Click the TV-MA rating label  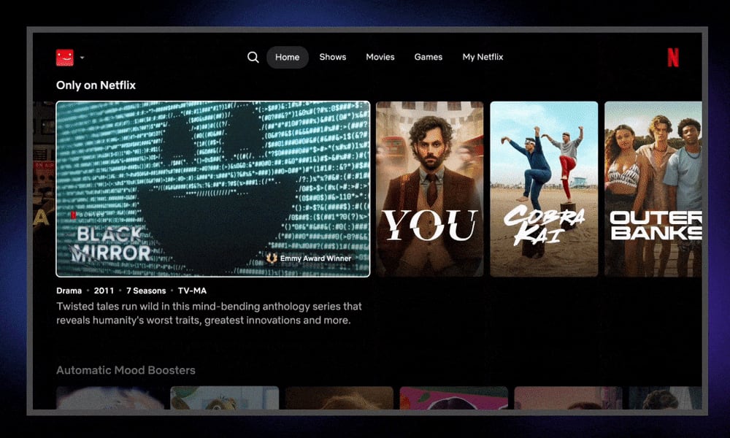[x=192, y=291]
